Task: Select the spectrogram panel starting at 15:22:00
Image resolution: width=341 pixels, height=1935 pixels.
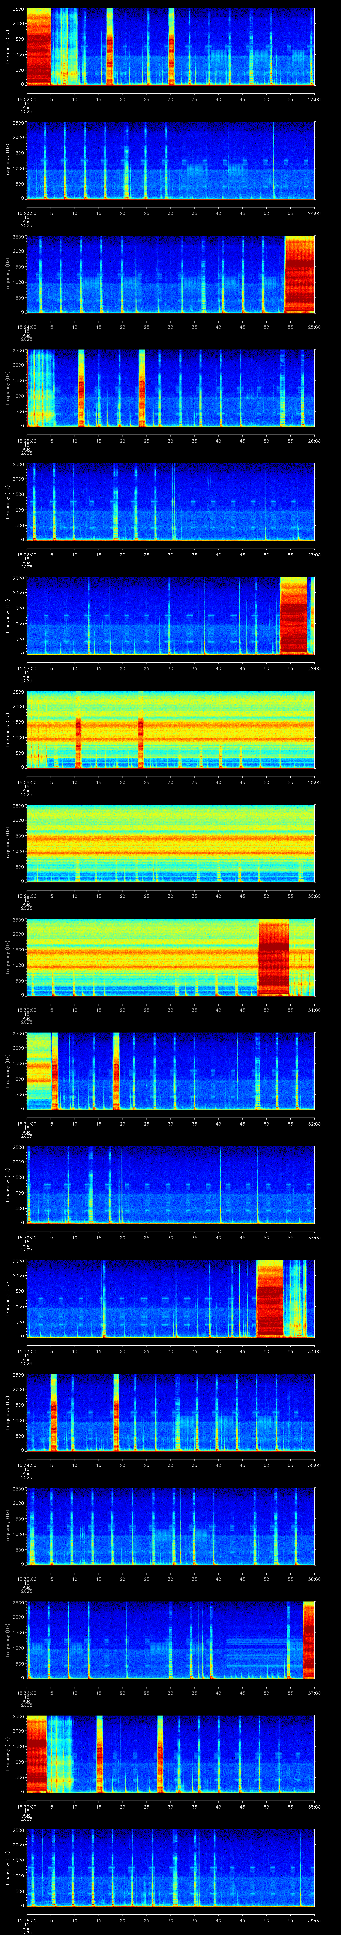Action: pos(170,47)
